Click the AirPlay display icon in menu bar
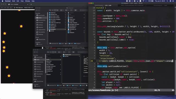 pyautogui.click(x=137, y=1)
